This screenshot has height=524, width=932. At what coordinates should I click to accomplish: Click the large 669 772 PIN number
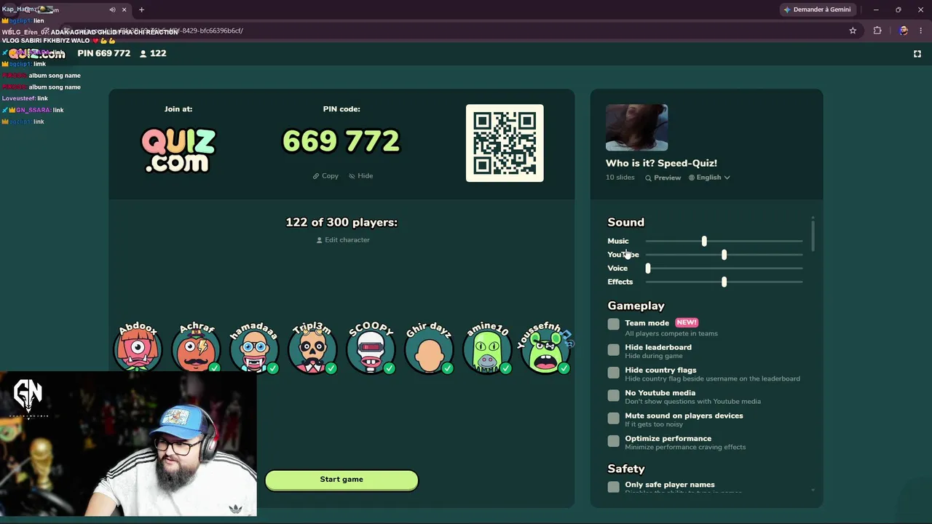click(x=341, y=141)
